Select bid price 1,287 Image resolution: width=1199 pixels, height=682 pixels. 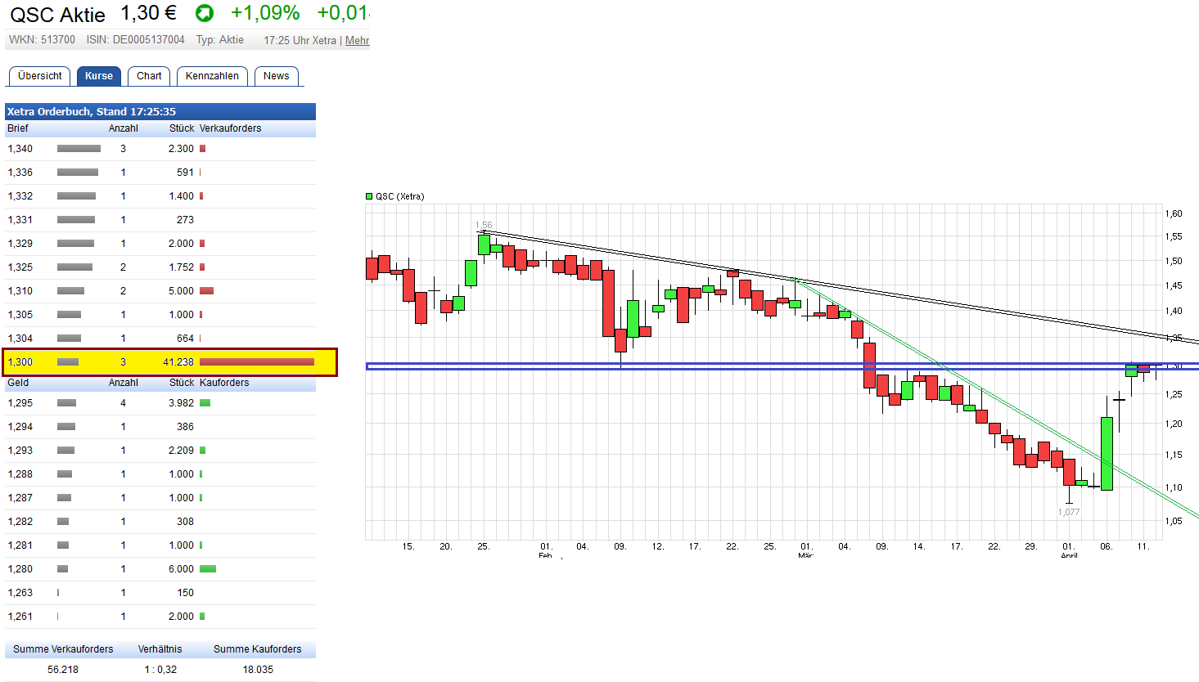(20, 498)
